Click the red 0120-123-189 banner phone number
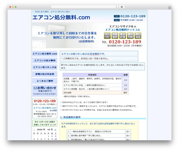This screenshot has width=179, height=151. pos(125,42)
